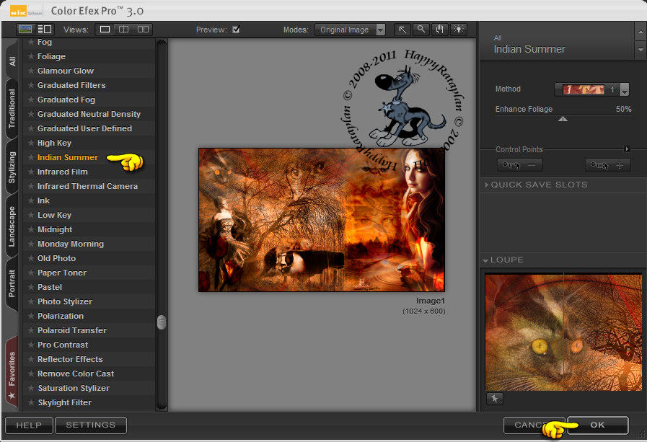647x442 pixels.
Task: Choose the Indian Summer filter name
Action: (68, 157)
